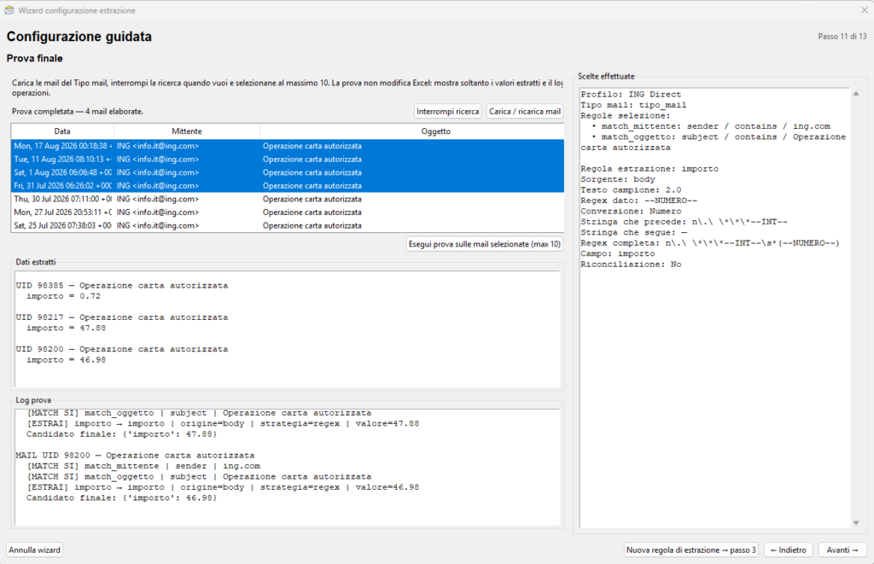Click 'Stringa che segue' line
The width and height of the screenshot is (874, 564).
pyautogui.click(x=634, y=232)
